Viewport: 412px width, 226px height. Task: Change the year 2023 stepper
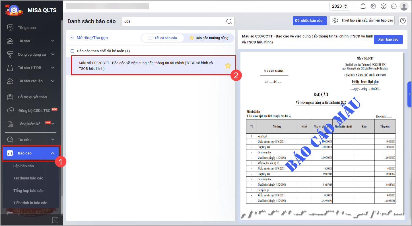tap(346, 6)
